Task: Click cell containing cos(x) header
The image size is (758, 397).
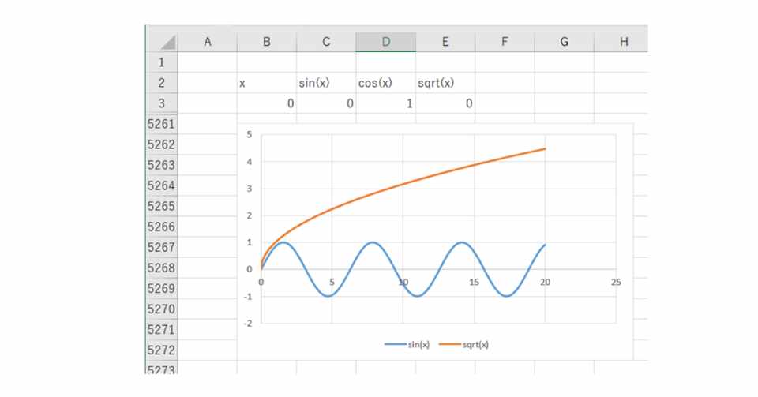Action: coord(385,83)
